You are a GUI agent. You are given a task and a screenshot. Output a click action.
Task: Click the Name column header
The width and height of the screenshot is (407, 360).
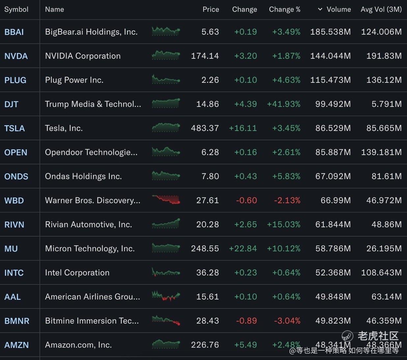pyautogui.click(x=55, y=10)
